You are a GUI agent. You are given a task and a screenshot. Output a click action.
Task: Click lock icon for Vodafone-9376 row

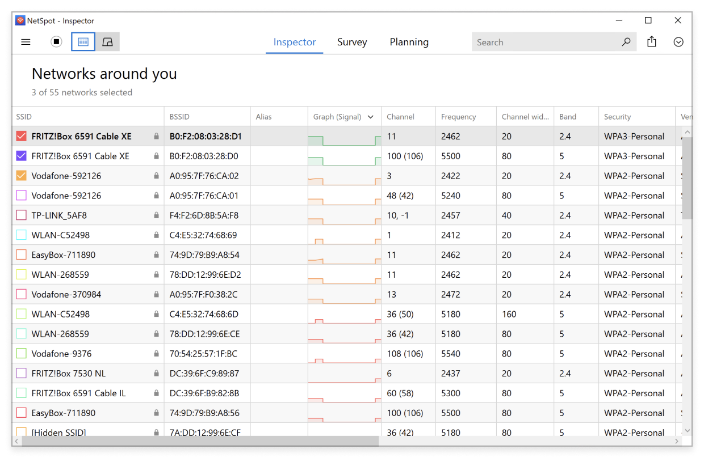point(156,354)
